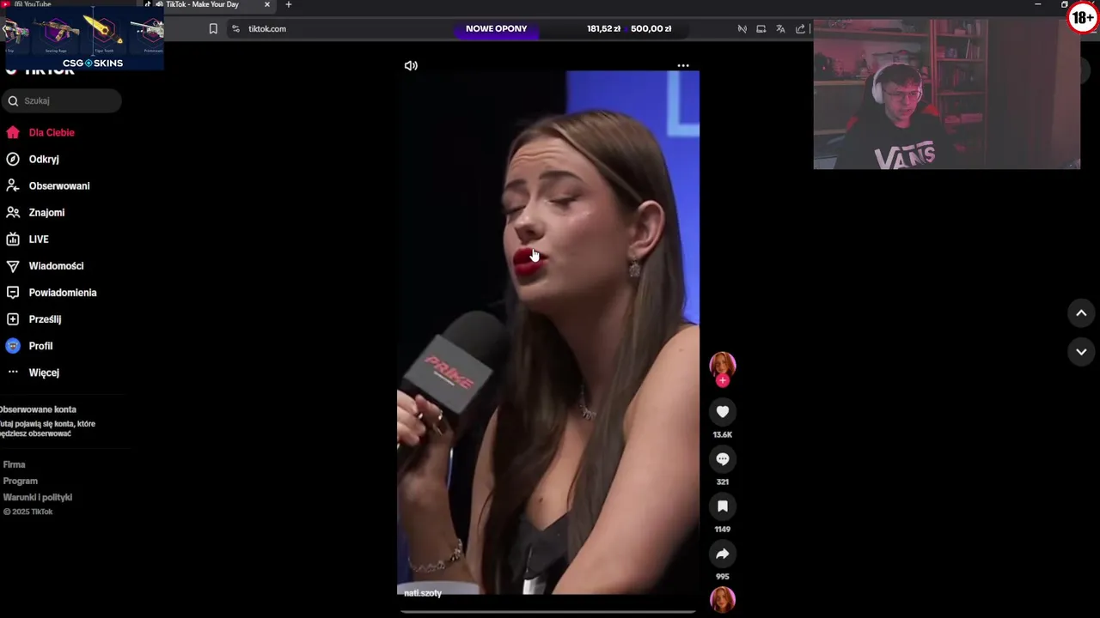Click the translate page icon
The height and width of the screenshot is (618, 1100).
click(780, 28)
